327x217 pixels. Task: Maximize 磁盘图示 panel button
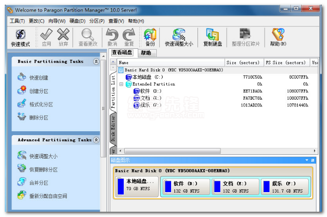(x=313, y=160)
